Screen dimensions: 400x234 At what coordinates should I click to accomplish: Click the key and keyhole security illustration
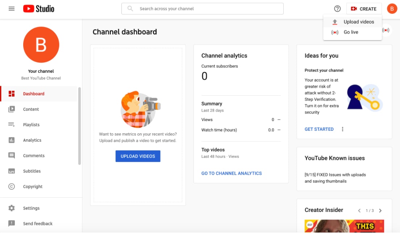(364, 97)
